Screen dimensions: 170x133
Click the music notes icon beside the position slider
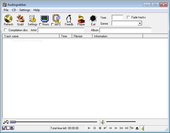tap(6, 122)
